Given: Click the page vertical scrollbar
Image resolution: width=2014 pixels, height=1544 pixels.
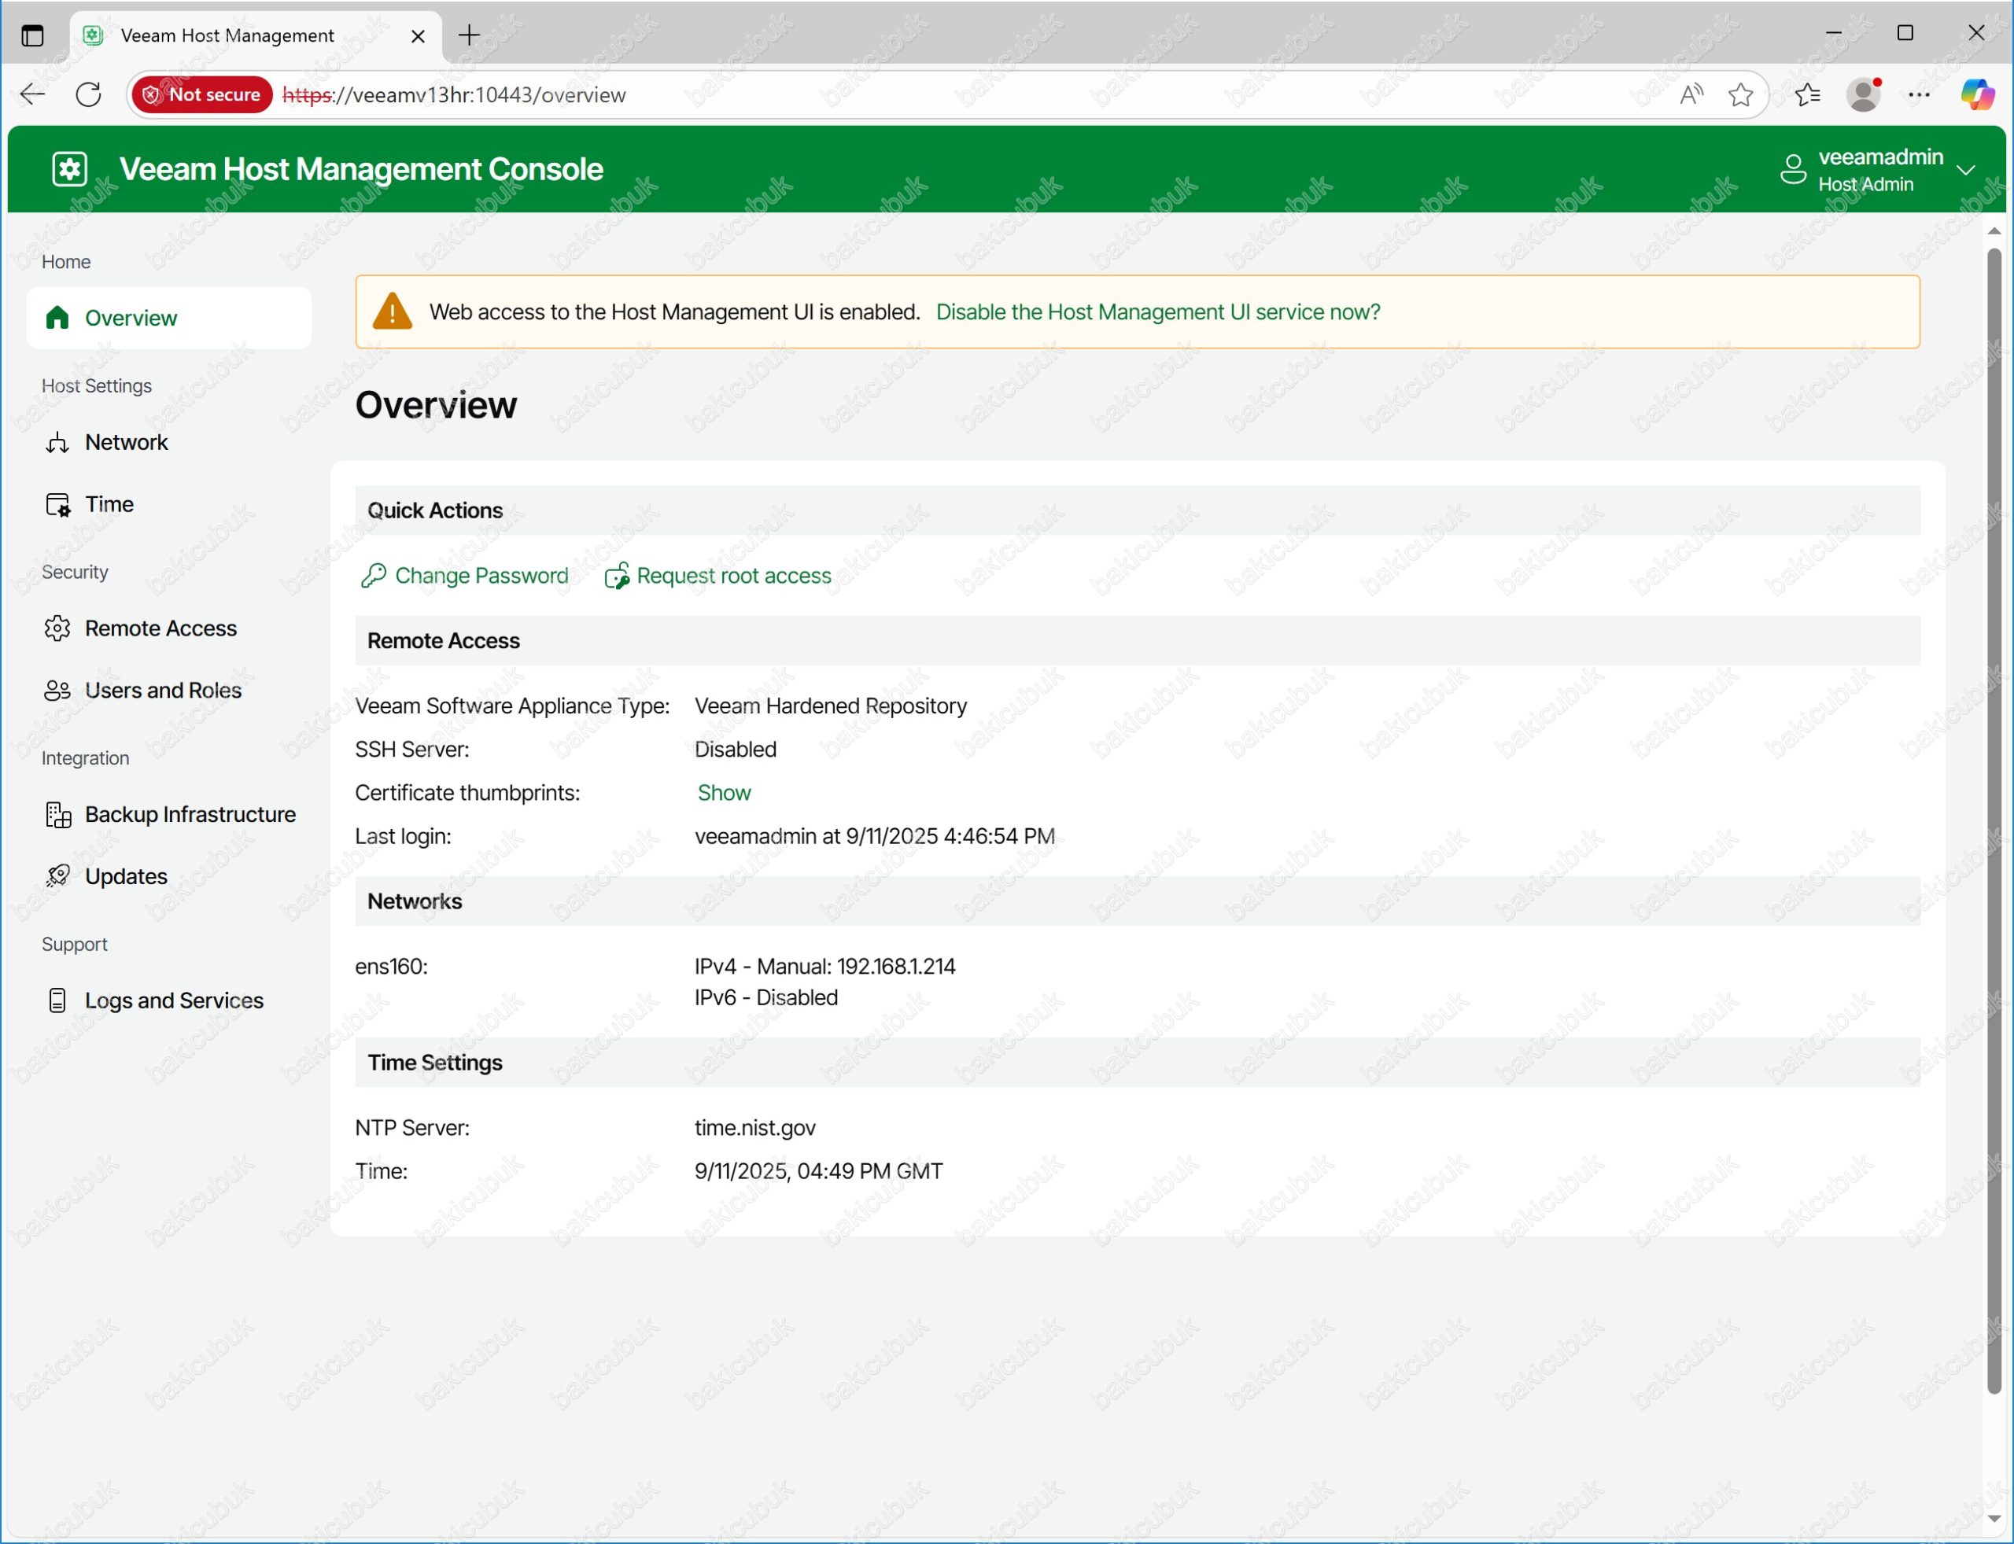Looking at the screenshot, I should (x=1993, y=818).
